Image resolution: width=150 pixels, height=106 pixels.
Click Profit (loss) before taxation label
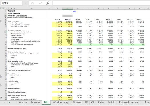17,96
